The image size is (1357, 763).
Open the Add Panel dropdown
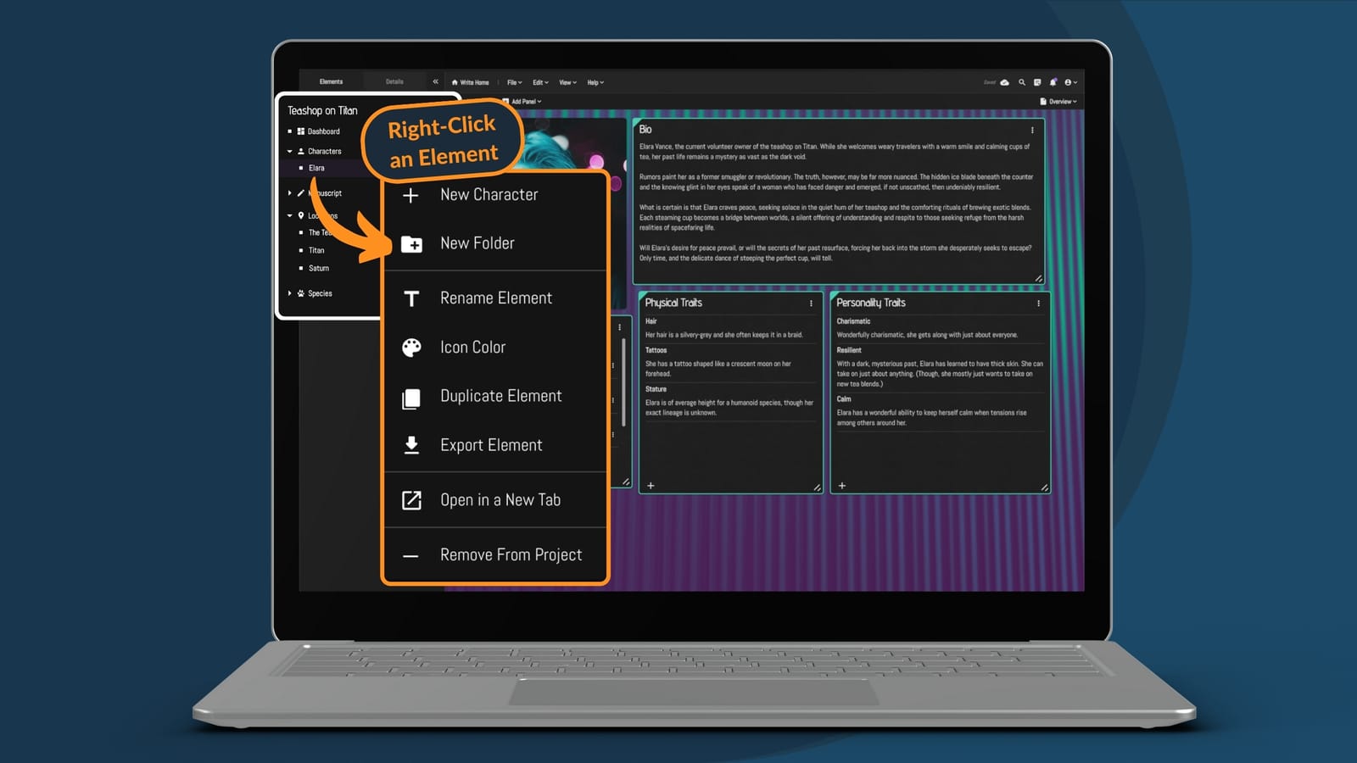tap(522, 102)
